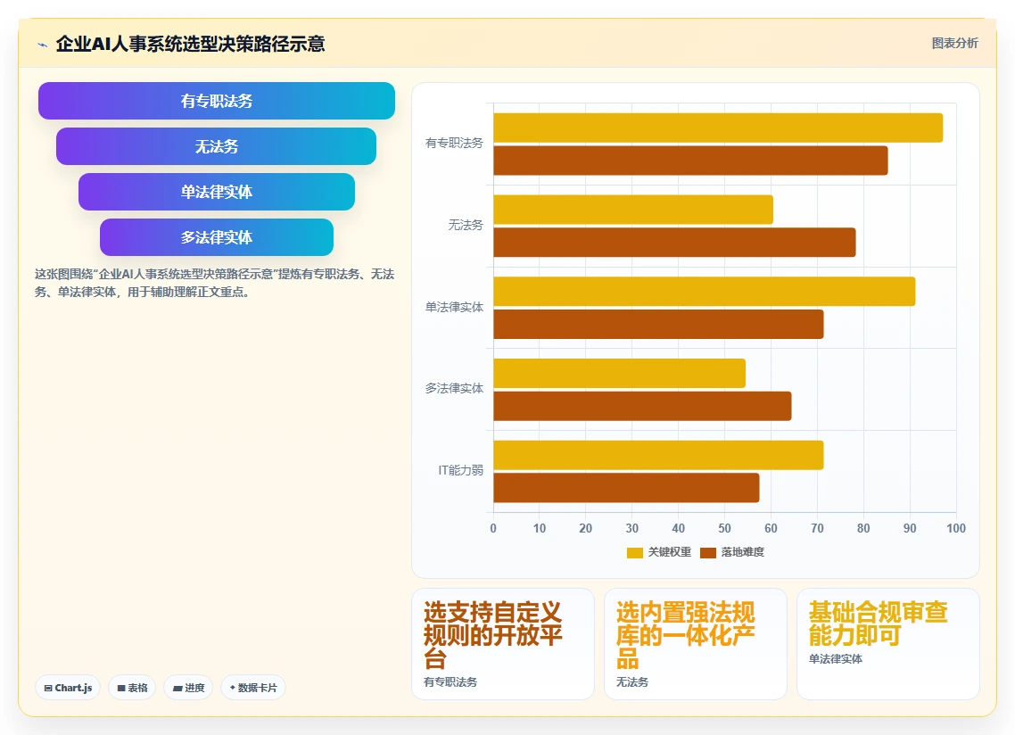Open the 选支持自定义规则的开放平台 card

tap(503, 644)
